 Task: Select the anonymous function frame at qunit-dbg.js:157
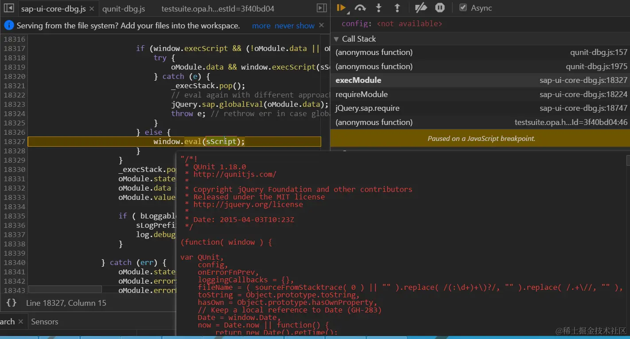point(480,52)
